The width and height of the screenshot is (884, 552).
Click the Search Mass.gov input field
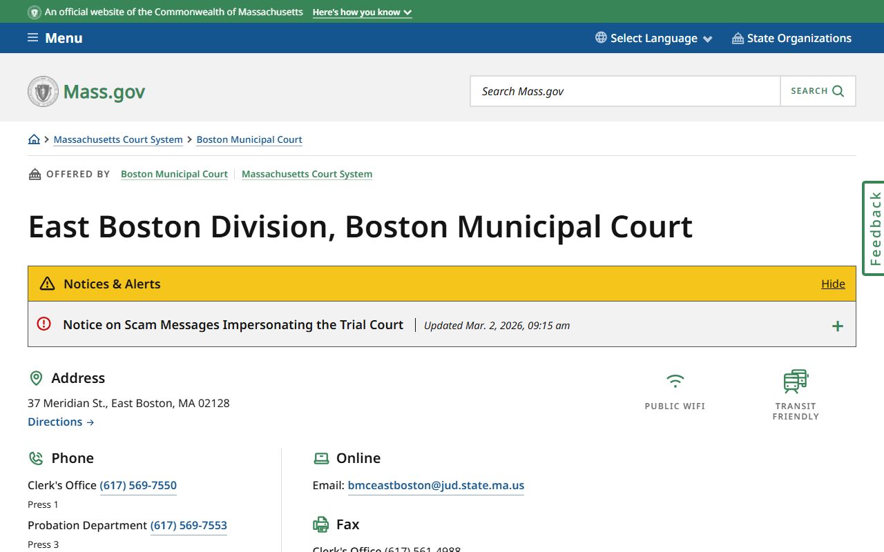[626, 91]
